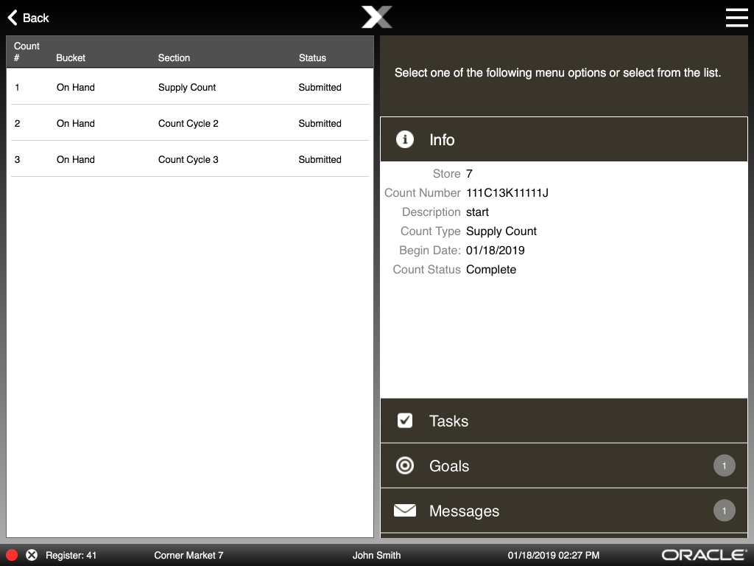Click the Section column header
This screenshot has height=566, width=754.
[x=174, y=57]
